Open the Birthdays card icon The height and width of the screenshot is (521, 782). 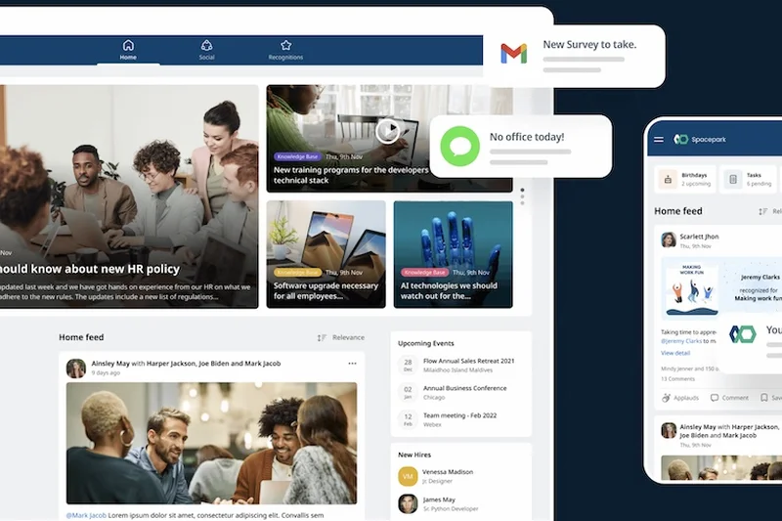(x=668, y=179)
